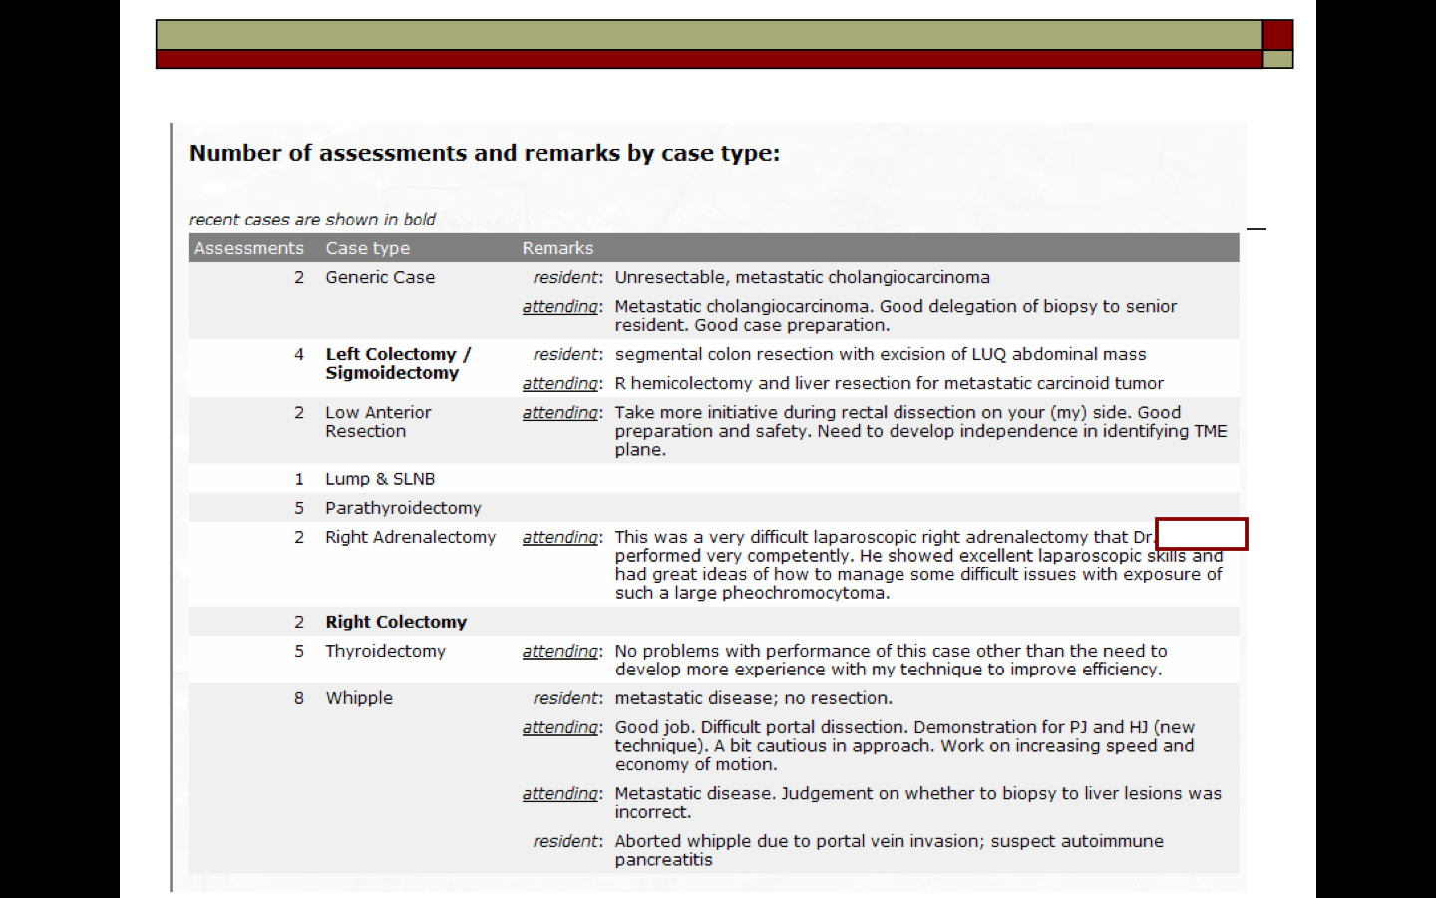Select the assessment count 5 for Thyroidectomy

pos(299,651)
